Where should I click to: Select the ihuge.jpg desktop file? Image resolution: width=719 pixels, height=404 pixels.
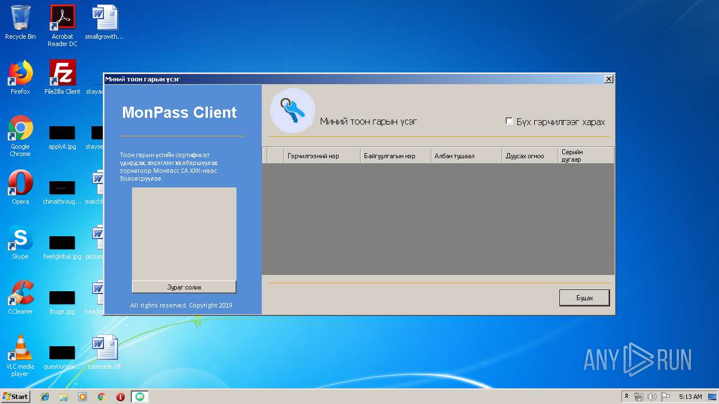click(62, 302)
